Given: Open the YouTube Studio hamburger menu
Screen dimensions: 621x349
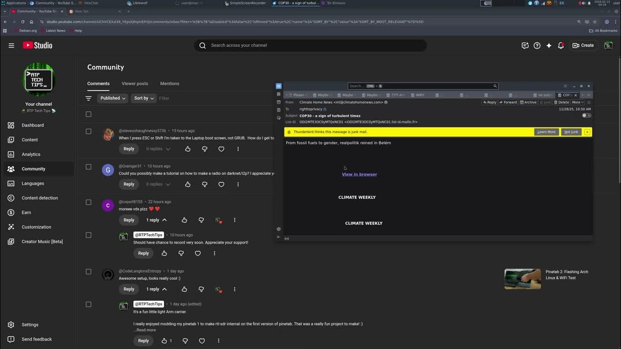Looking at the screenshot, I should click(x=11, y=46).
